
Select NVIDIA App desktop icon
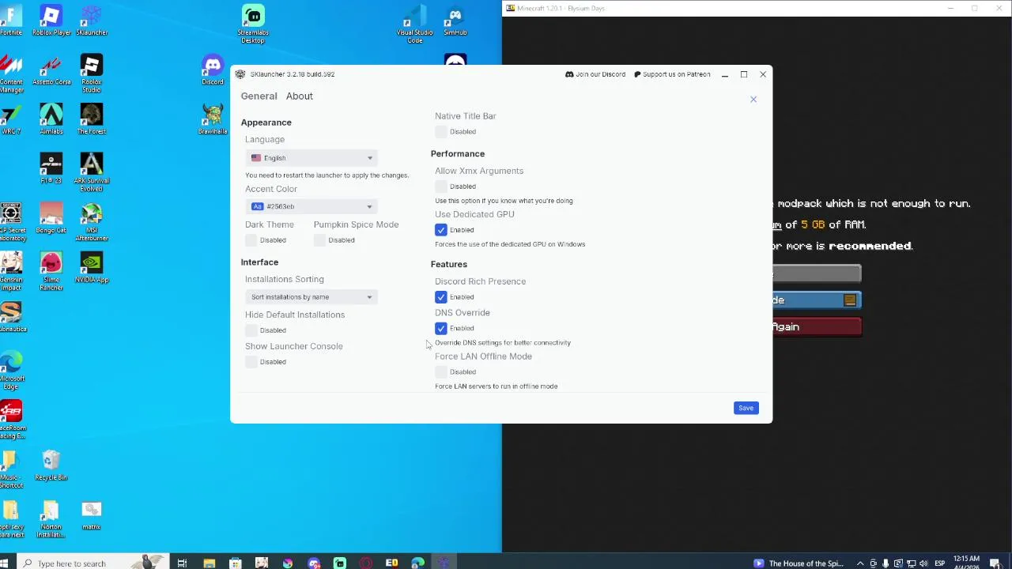pyautogui.click(x=92, y=267)
